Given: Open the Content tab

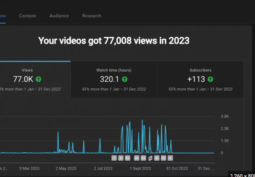Looking at the screenshot, I should tap(28, 16).
